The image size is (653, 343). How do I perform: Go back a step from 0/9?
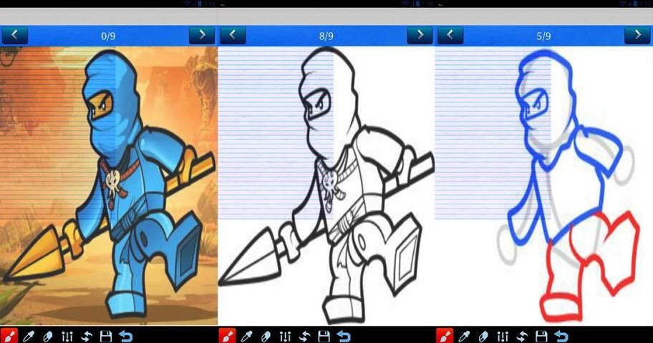pos(15,35)
